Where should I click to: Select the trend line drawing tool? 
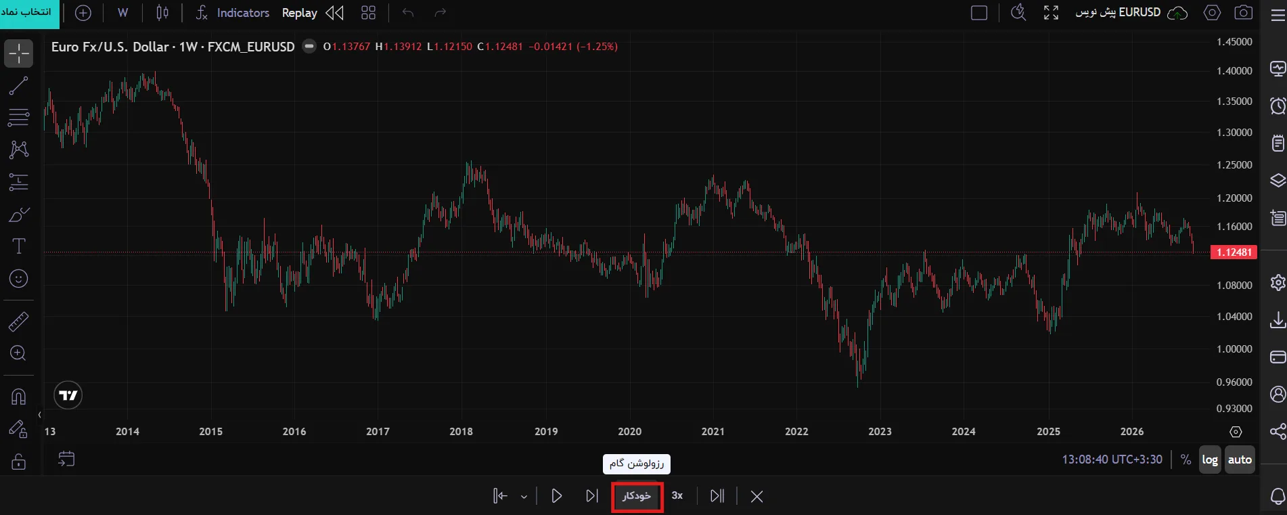tap(19, 85)
